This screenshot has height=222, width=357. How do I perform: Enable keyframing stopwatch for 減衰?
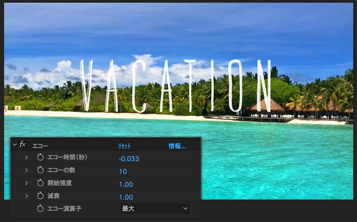[40, 196]
